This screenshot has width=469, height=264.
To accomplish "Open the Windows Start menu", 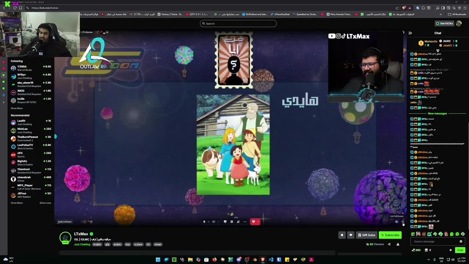I will [158, 260].
